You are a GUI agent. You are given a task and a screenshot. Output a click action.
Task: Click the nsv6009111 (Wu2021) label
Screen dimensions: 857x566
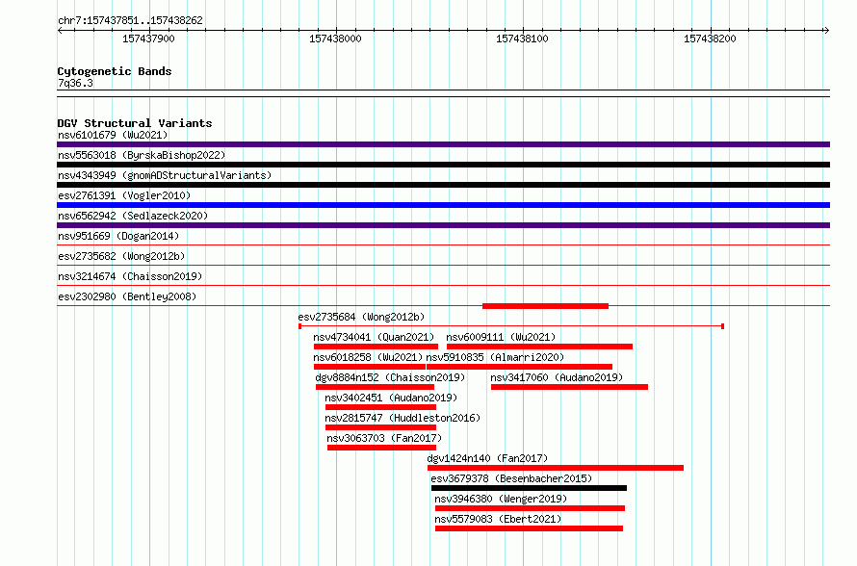(x=501, y=337)
